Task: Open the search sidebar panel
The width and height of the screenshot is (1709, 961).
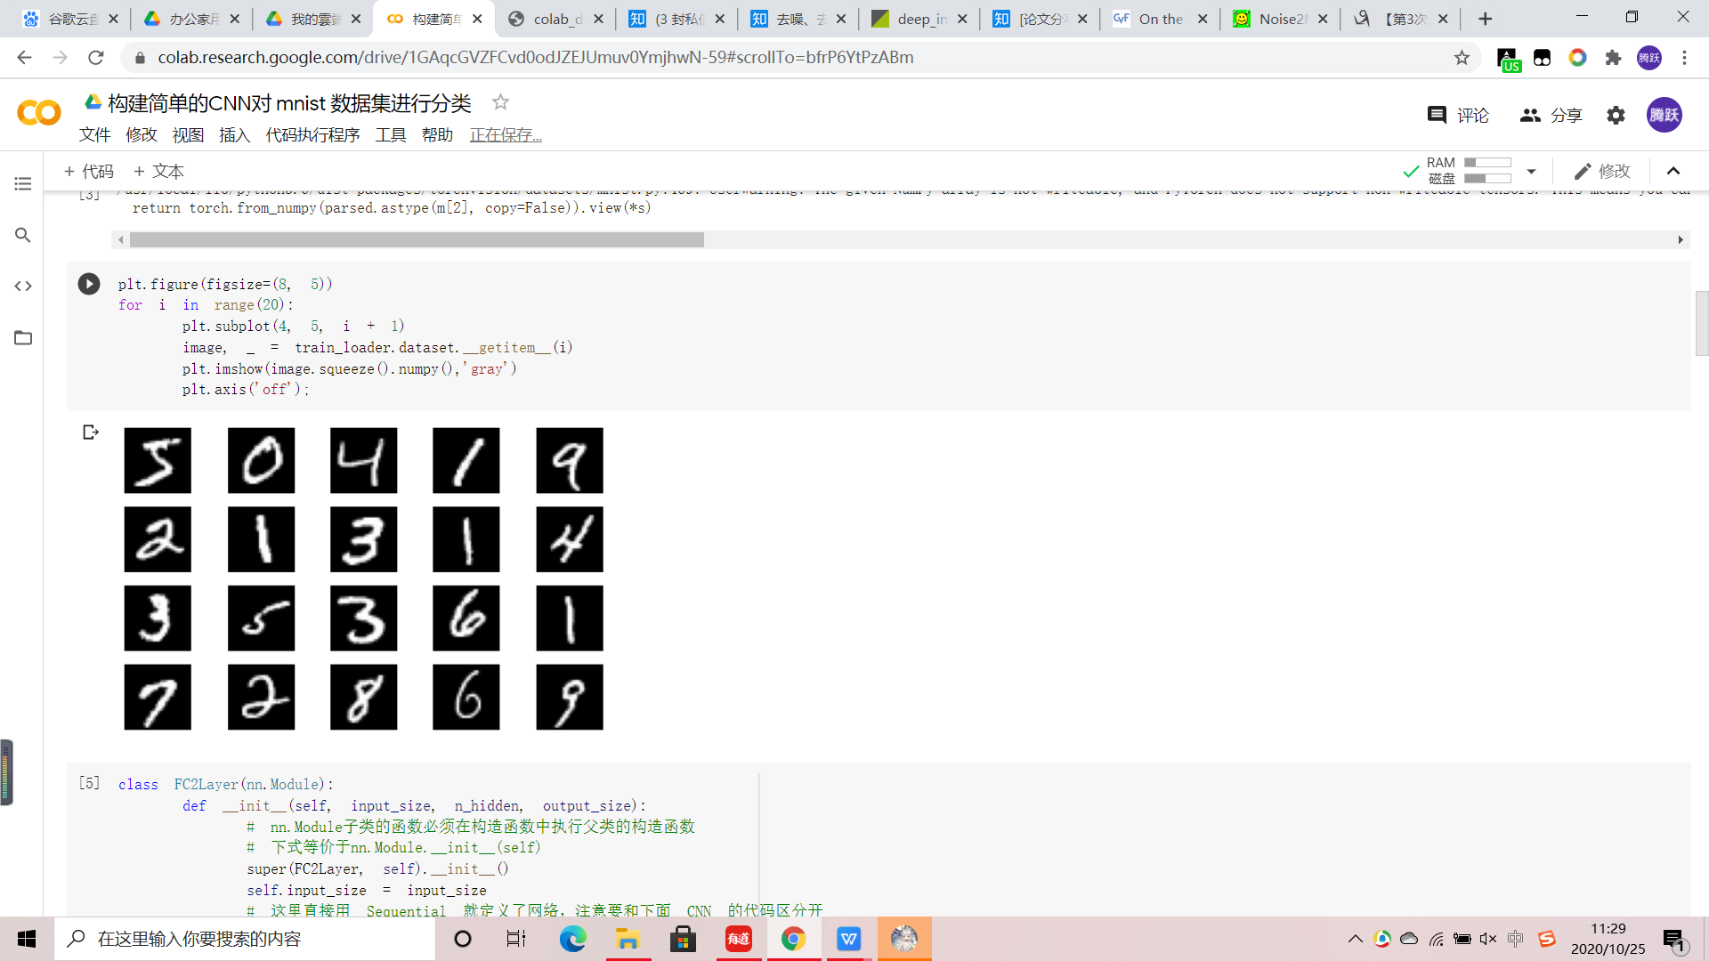Action: [23, 235]
